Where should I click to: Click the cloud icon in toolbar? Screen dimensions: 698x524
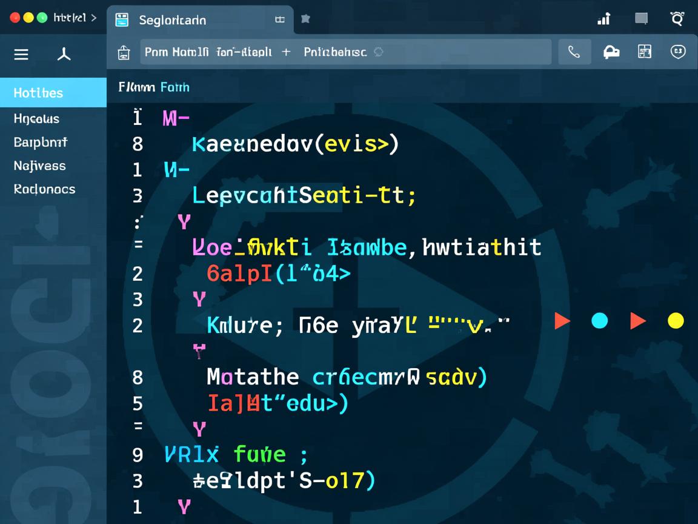coord(611,52)
